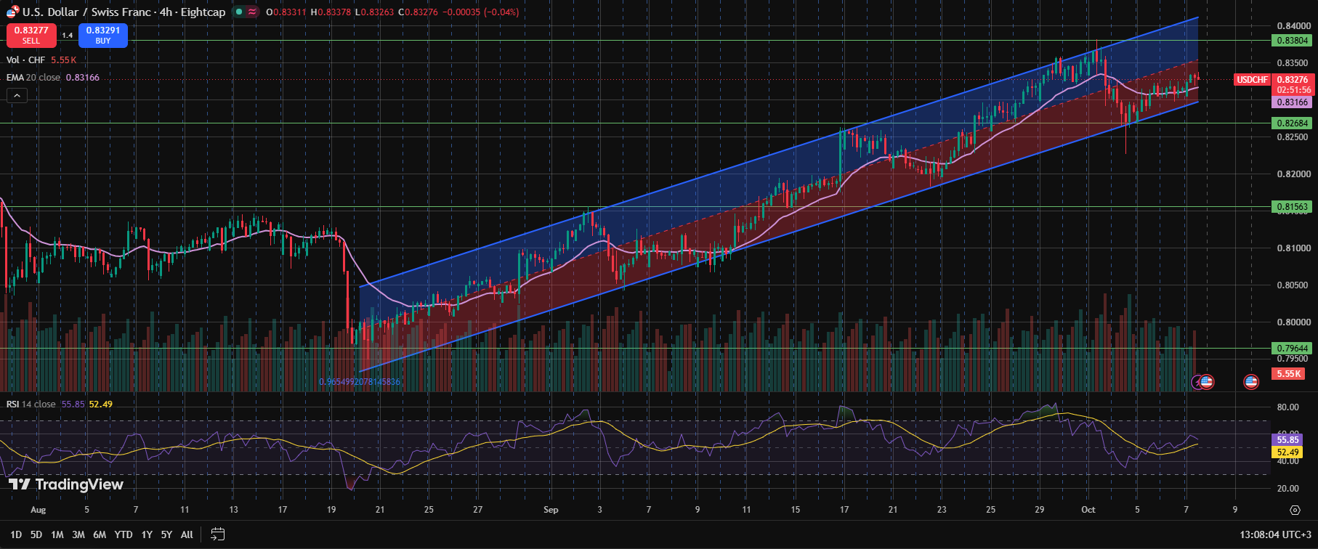Screen dimensions: 1318x549
Task: Click the blue BUY 0.83291 button
Action: (x=103, y=35)
